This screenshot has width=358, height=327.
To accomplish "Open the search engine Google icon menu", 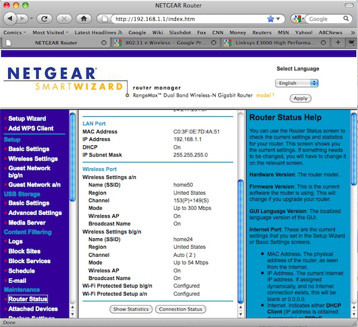I will coord(299,18).
